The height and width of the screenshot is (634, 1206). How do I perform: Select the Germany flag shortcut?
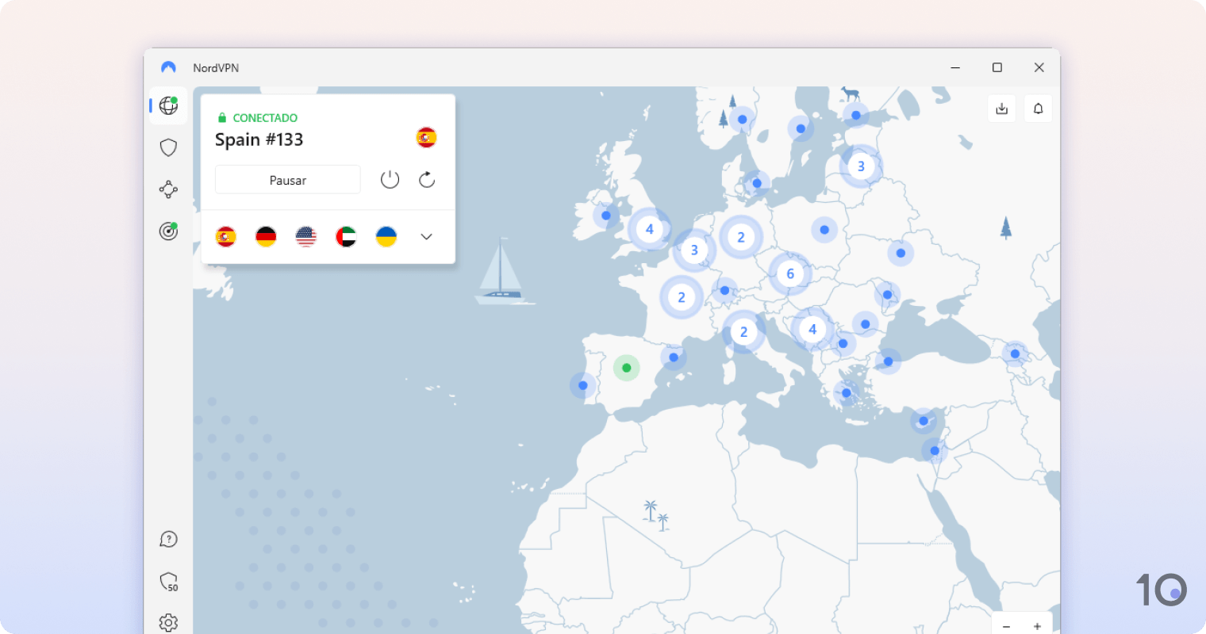tap(266, 236)
